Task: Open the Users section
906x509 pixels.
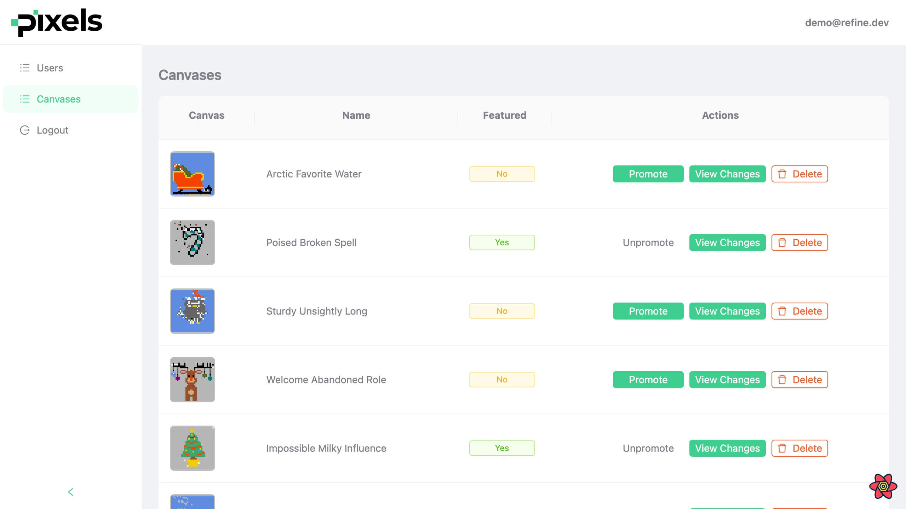Action: point(50,68)
